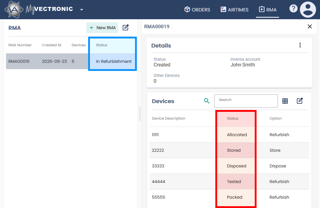Select device row 44444

coord(229,182)
